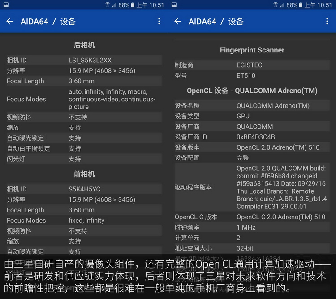Tap the 88% battery indicator in the right status bar
The image size is (336, 299).
[x=294, y=5]
